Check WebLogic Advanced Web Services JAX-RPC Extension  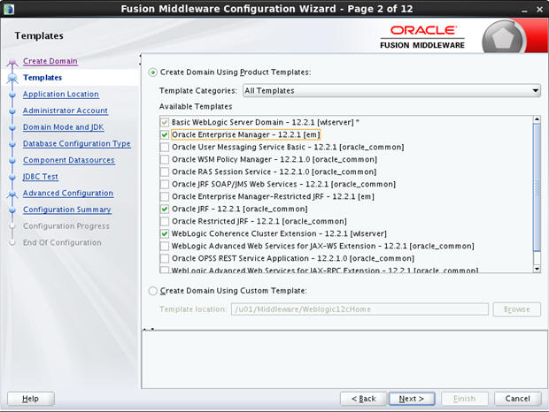[164, 270]
